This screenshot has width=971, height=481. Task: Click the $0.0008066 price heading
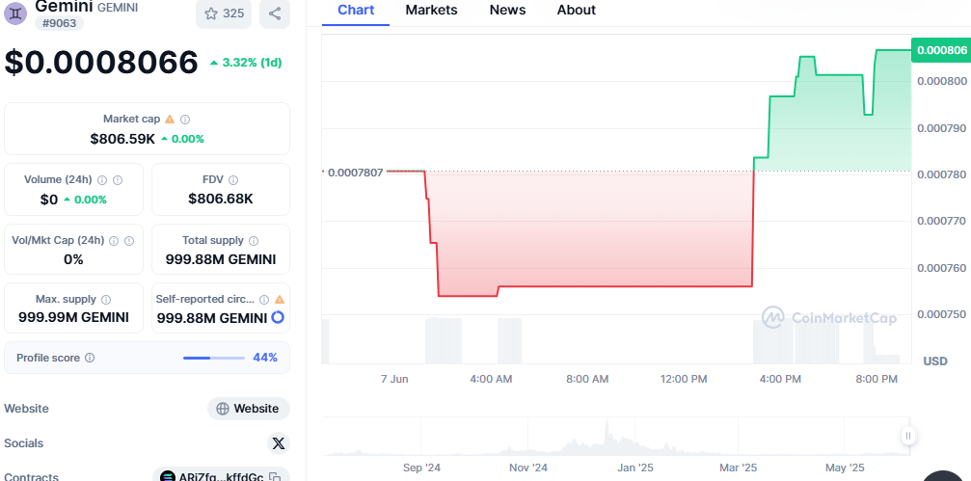pyautogui.click(x=101, y=62)
